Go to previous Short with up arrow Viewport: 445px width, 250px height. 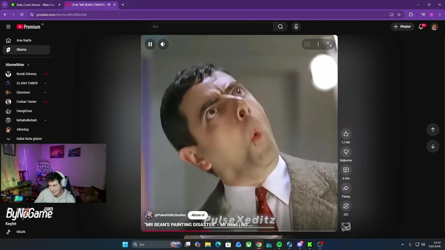coord(433,130)
